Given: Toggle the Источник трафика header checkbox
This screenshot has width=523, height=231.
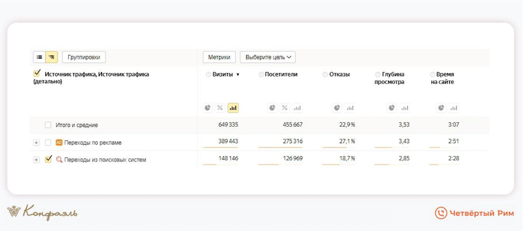Looking at the screenshot, I should [x=37, y=74].
